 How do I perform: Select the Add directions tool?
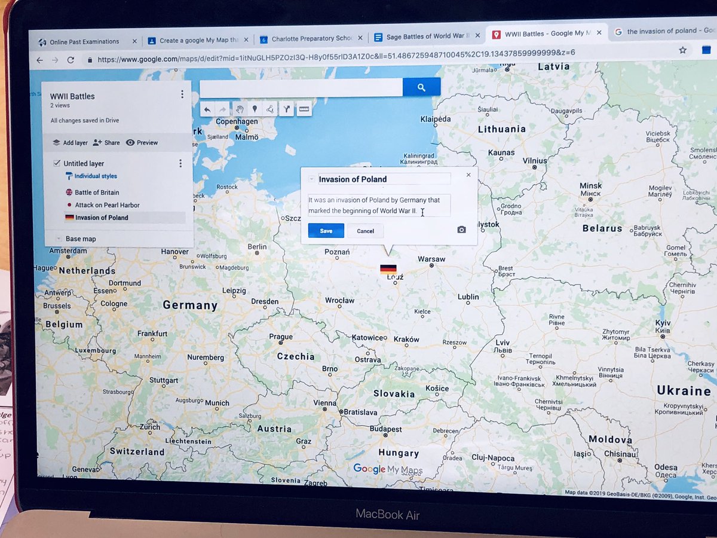[x=287, y=109]
